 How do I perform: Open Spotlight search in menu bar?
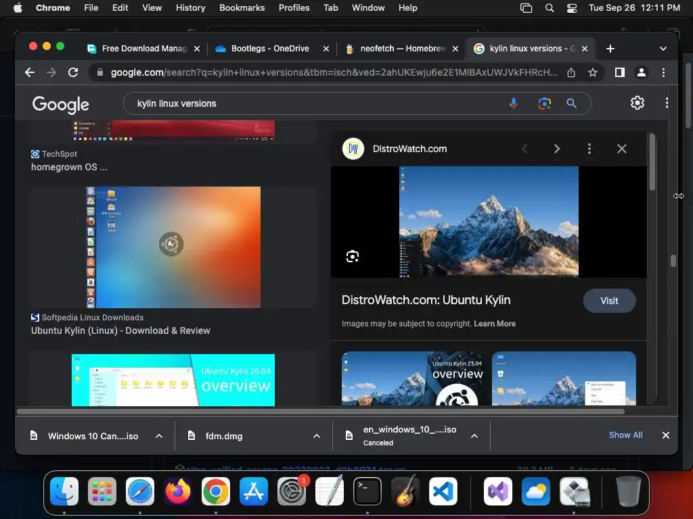point(550,8)
